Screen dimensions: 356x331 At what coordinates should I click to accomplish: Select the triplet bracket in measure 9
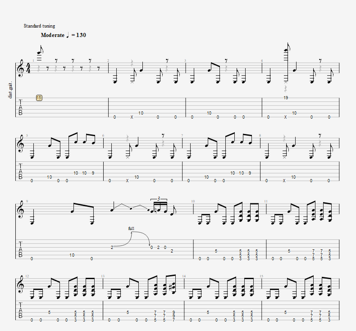pyautogui.click(x=159, y=199)
